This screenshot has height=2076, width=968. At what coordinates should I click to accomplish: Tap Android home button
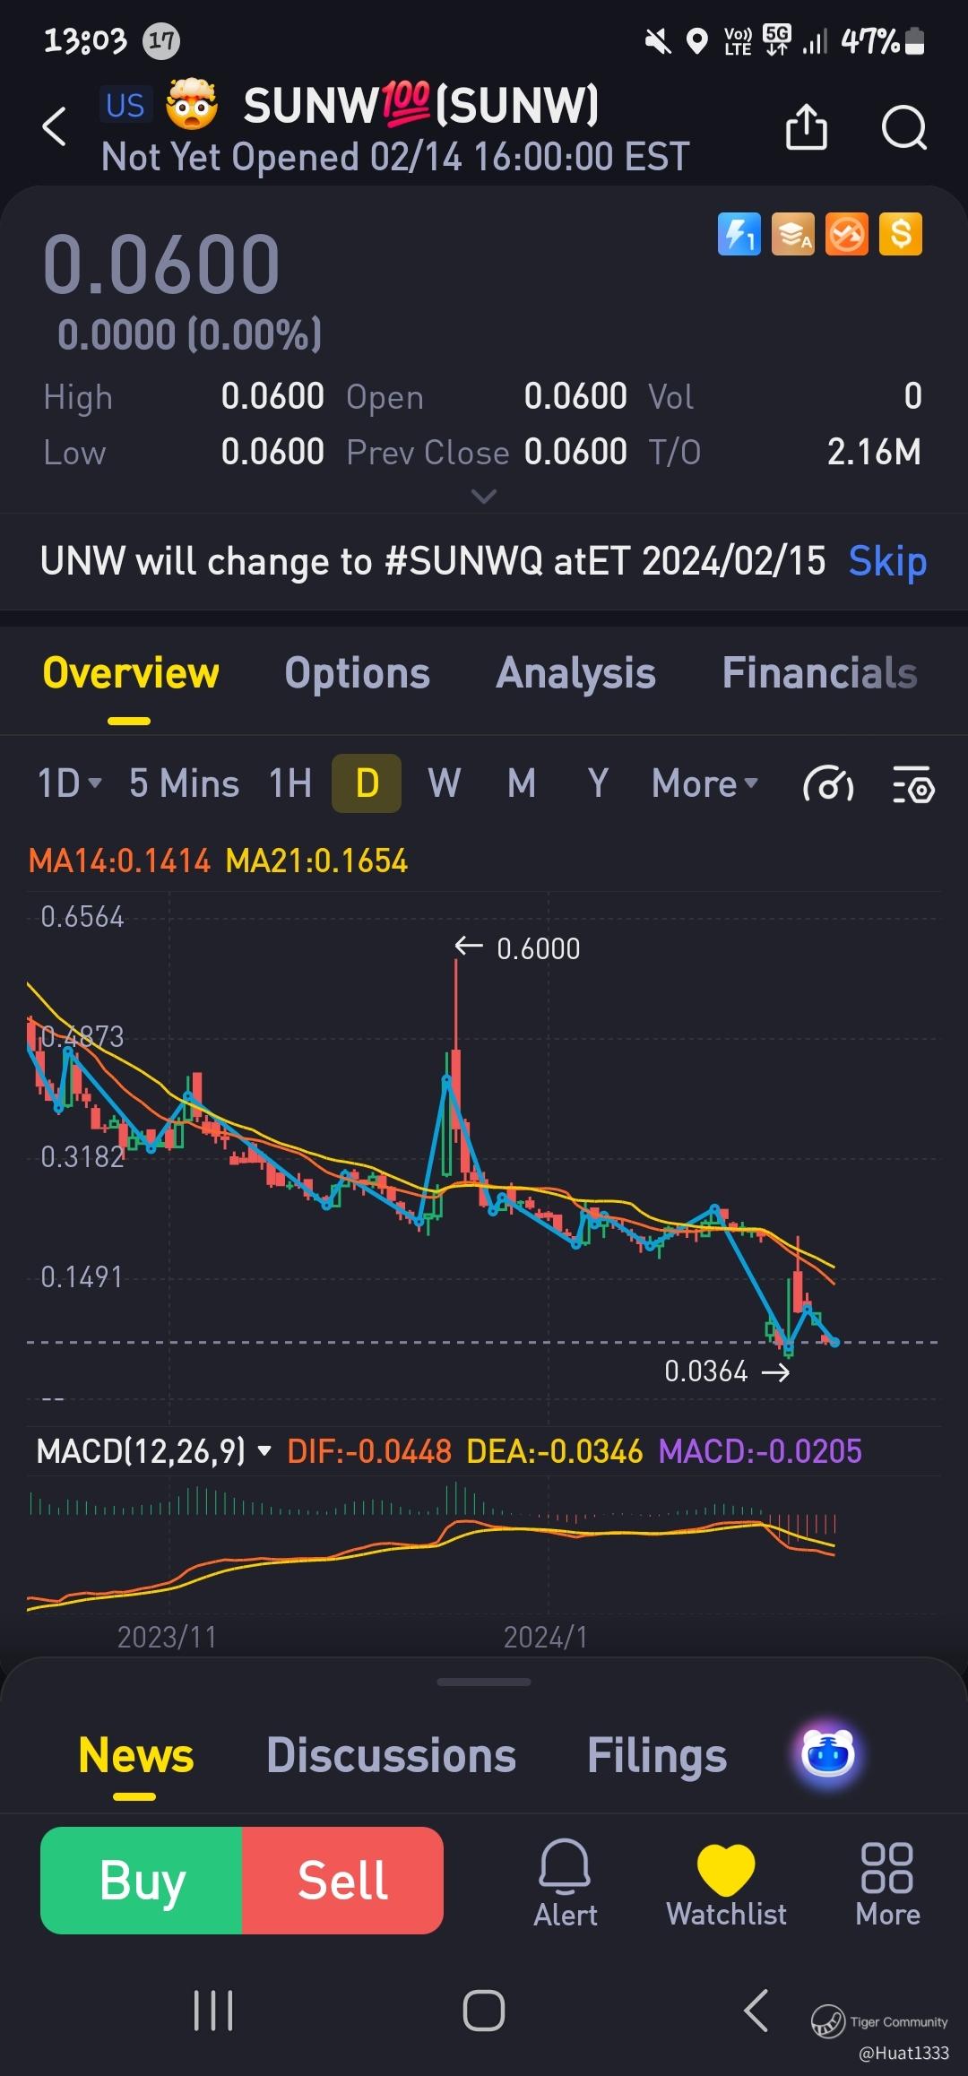[484, 2011]
